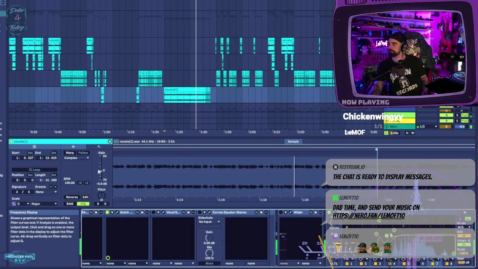Screen dimensions: 478x269
Task: Click the clip Gain slider handle
Action: [99, 172]
